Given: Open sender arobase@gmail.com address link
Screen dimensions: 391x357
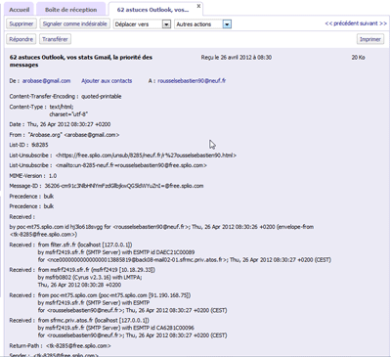Looking at the screenshot, I should click(x=46, y=81).
